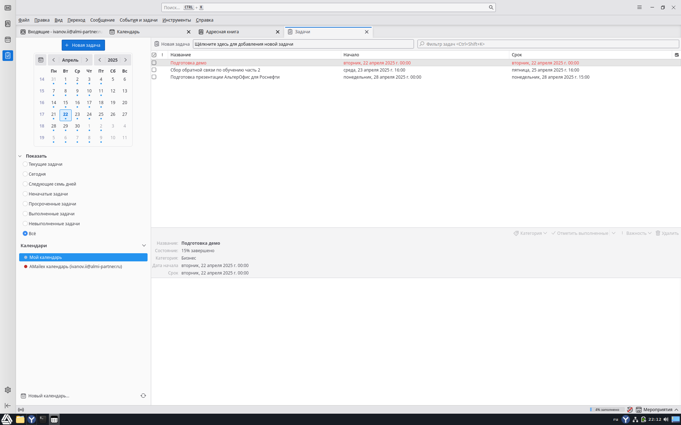Open the Address Book sidebar icon
The width and height of the screenshot is (681, 425).
[8, 24]
